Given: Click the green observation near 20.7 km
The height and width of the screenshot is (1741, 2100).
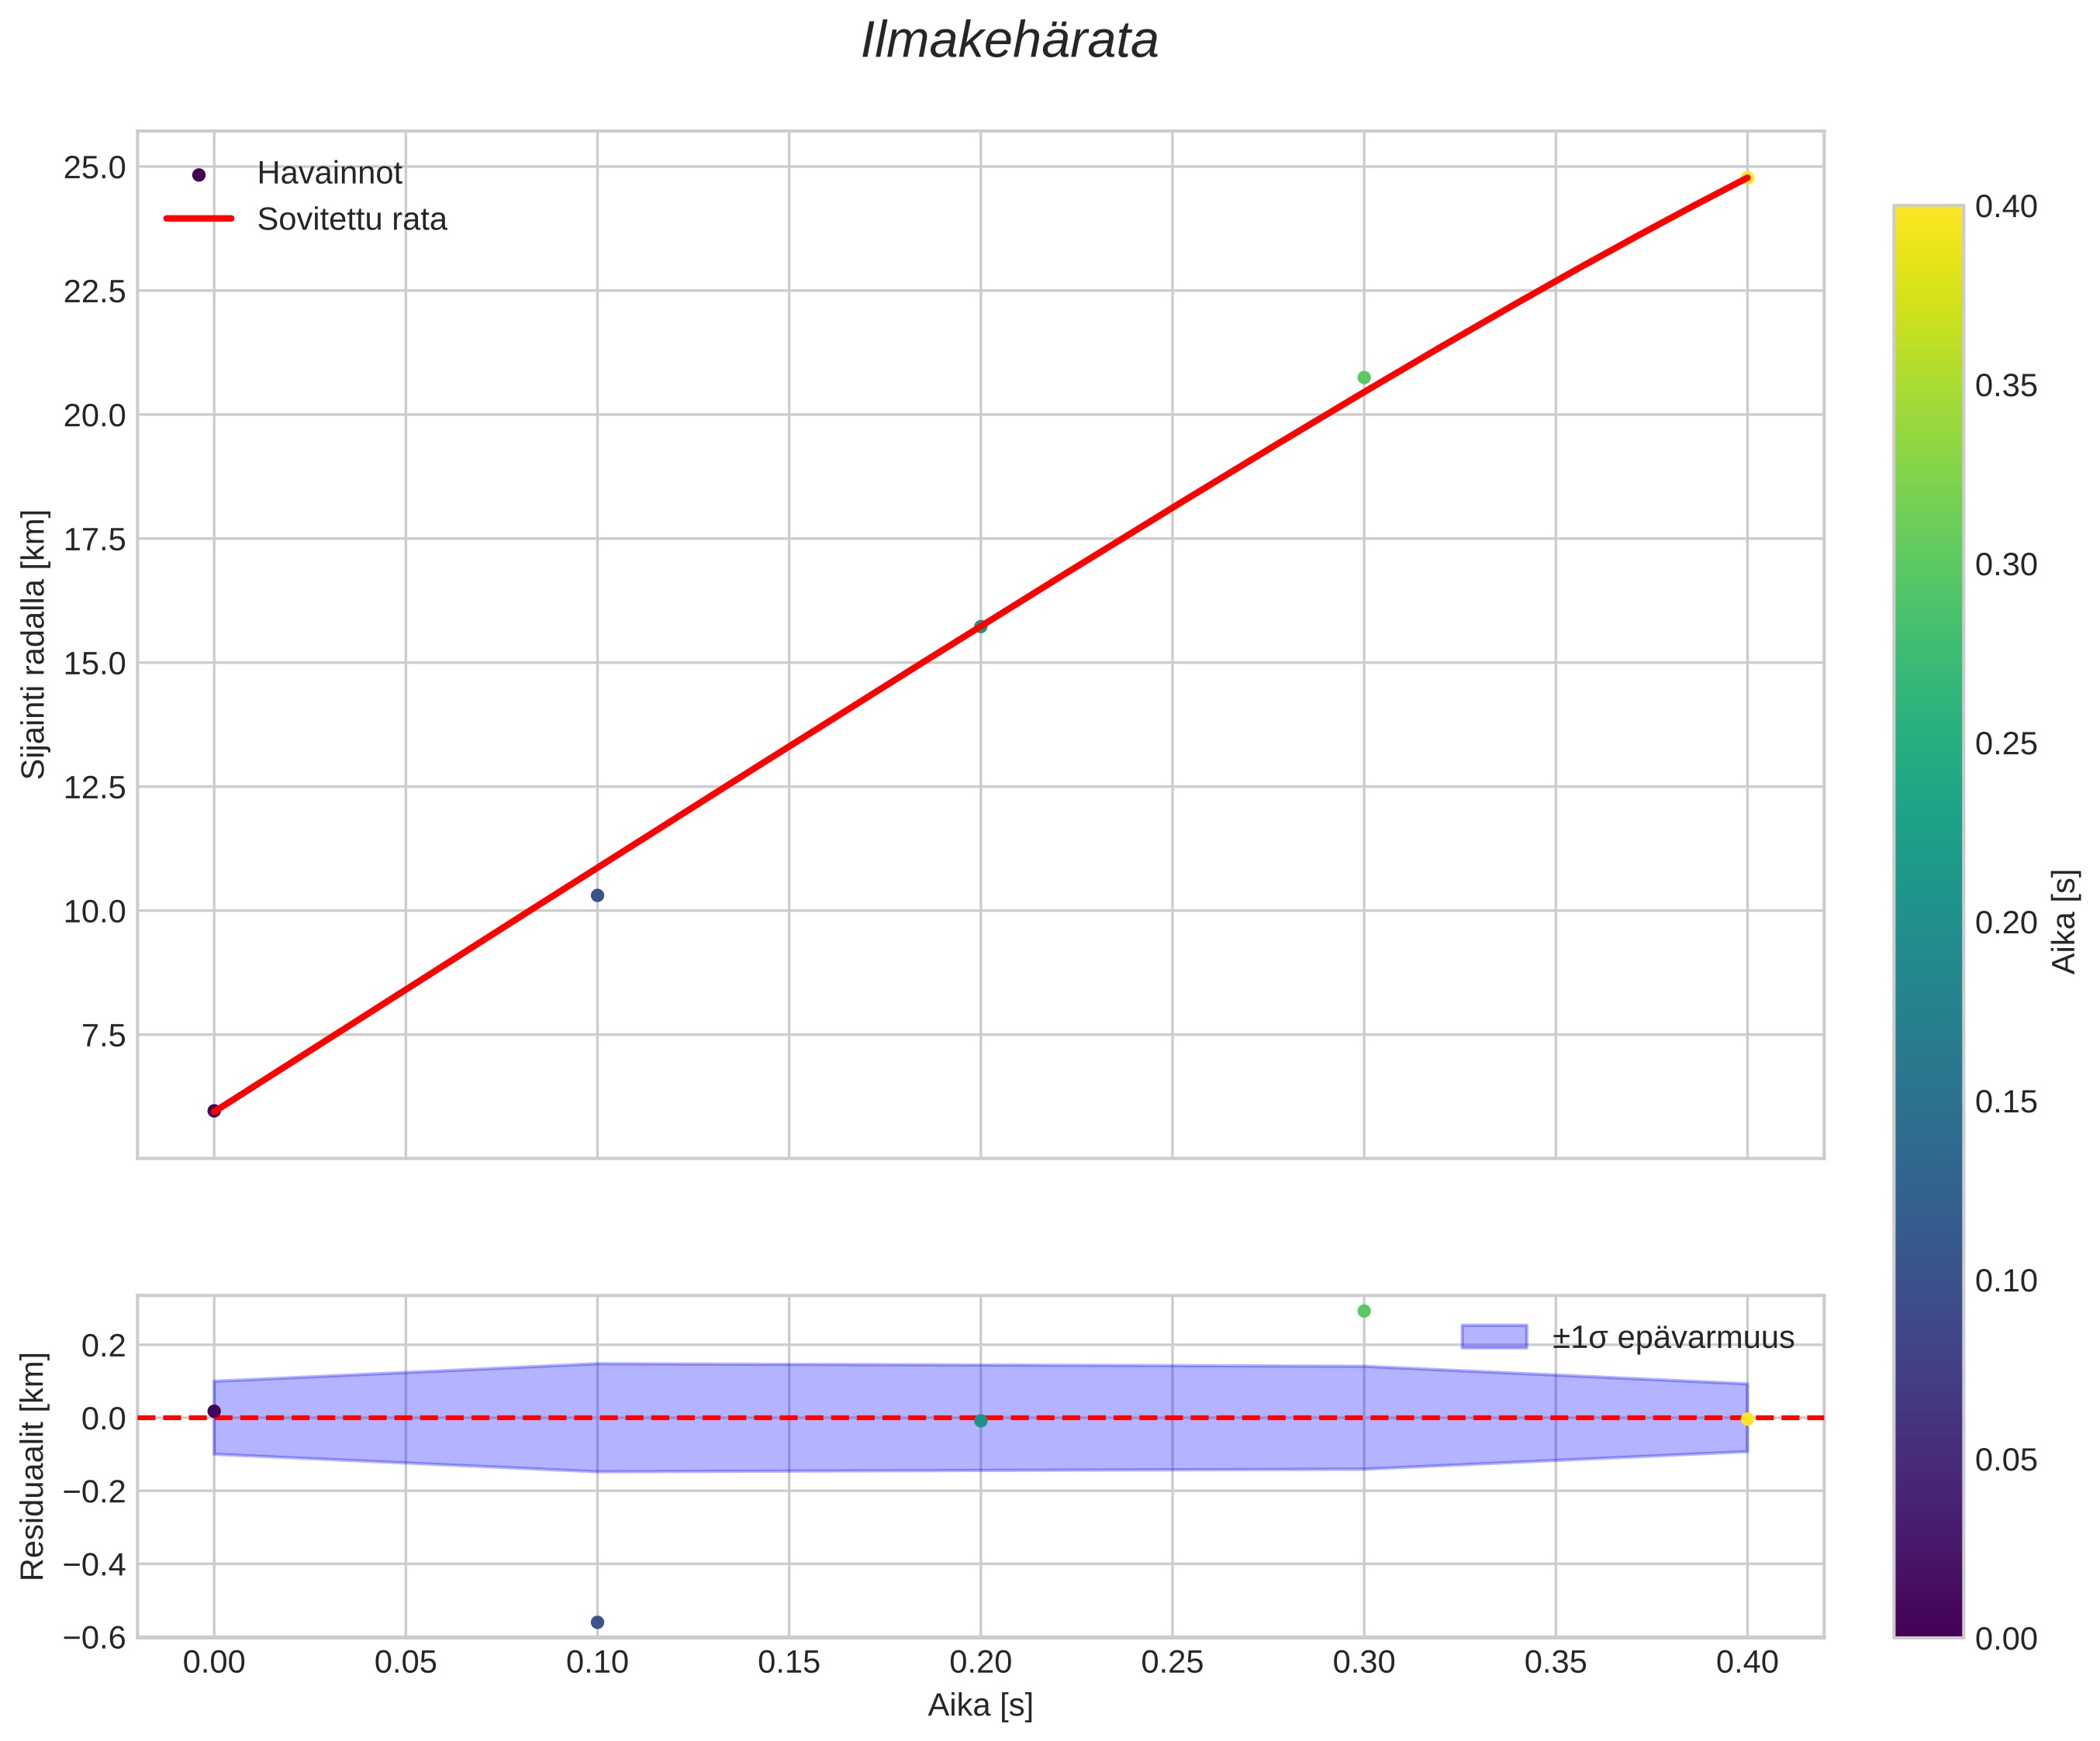Looking at the screenshot, I should coord(1364,377).
